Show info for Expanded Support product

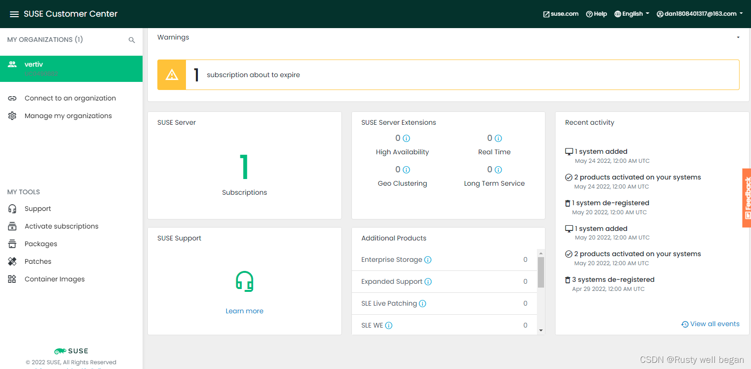(428, 282)
